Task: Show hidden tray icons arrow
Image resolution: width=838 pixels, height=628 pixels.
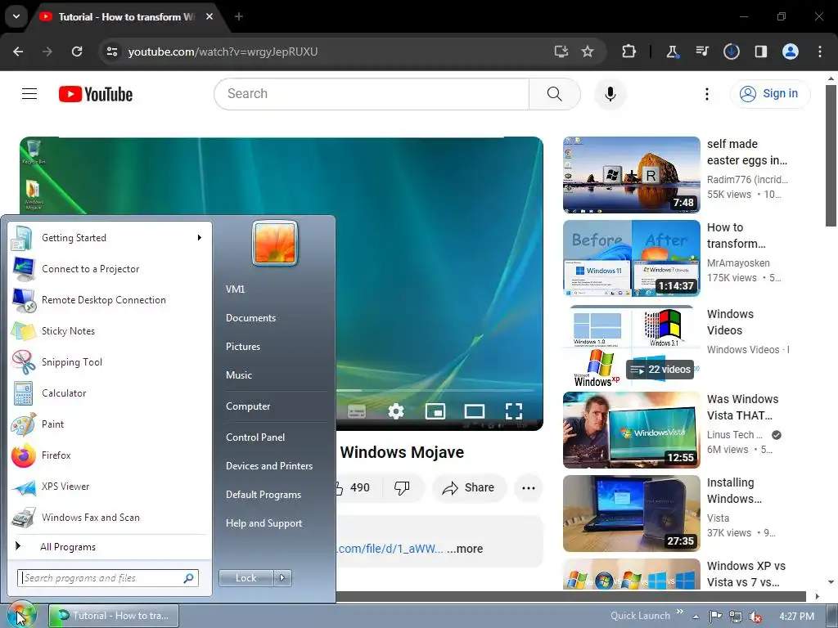Action: pos(696,617)
